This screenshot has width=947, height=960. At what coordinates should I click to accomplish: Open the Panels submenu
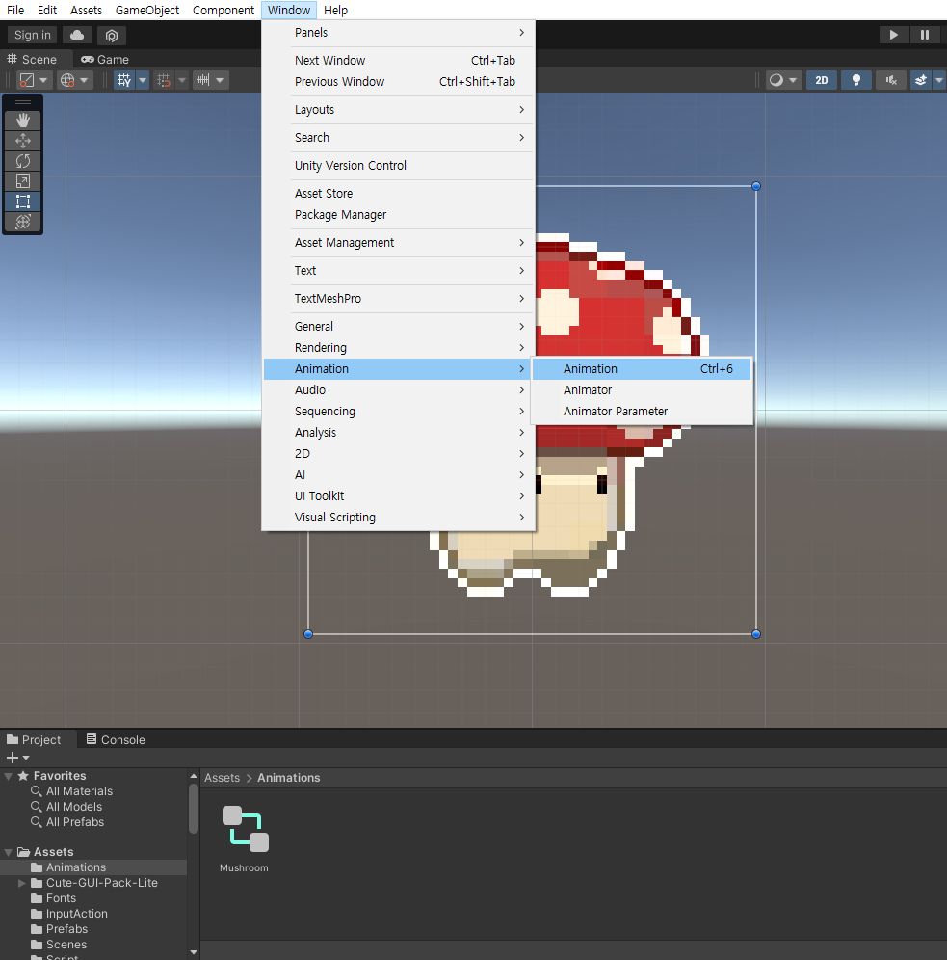[399, 33]
